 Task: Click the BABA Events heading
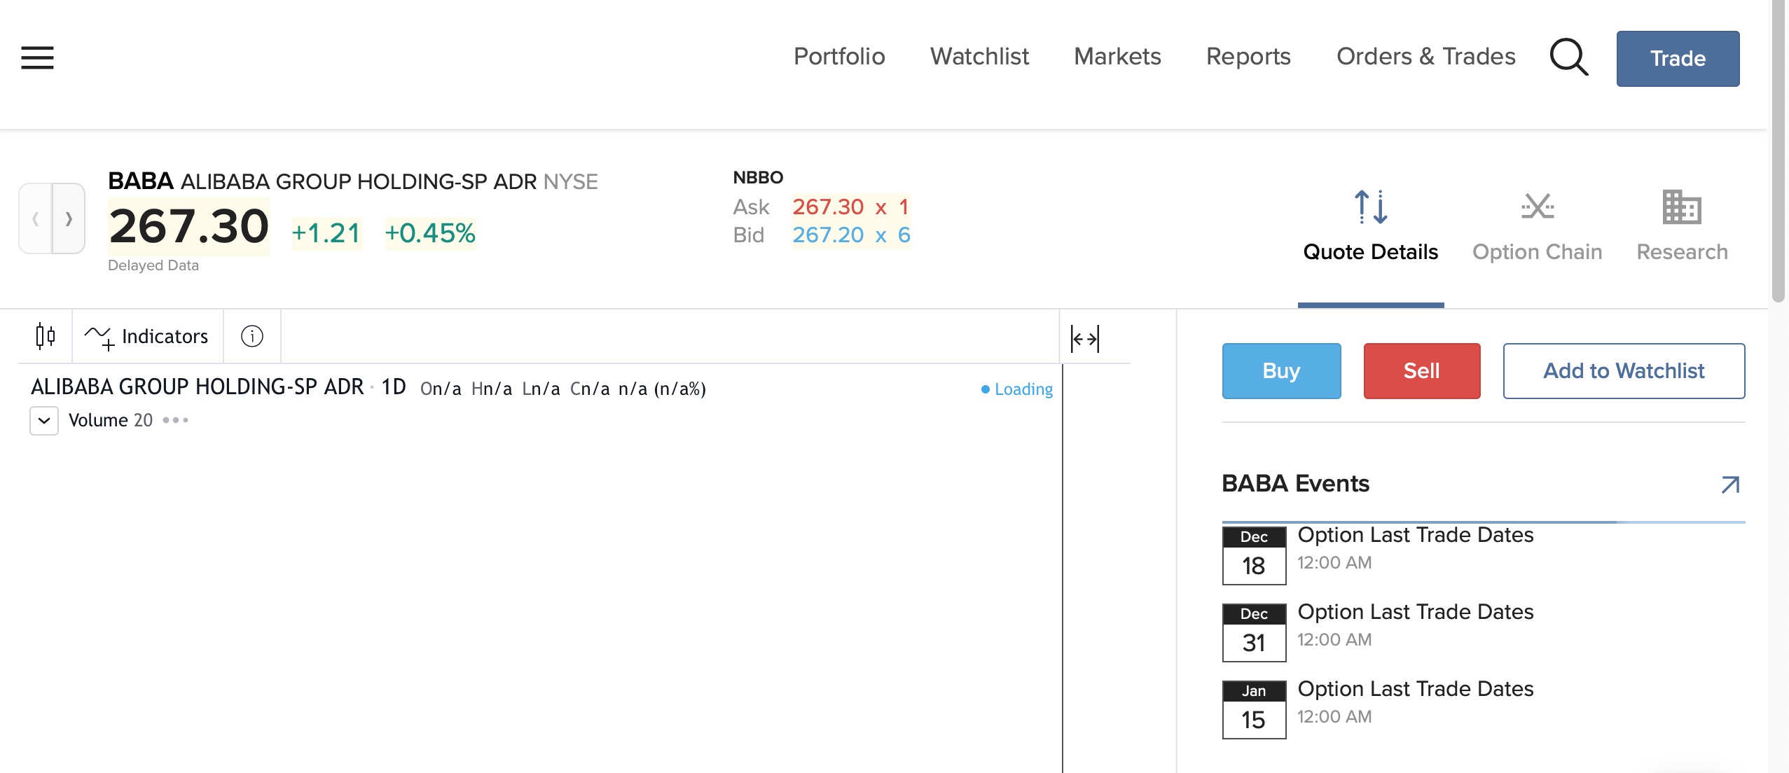1295,484
